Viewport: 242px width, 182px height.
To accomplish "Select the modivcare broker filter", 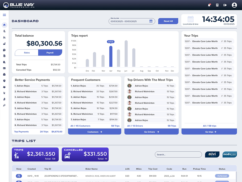I will click(x=230, y=154).
